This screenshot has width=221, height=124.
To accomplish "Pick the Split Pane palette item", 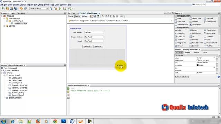I will click(x=209, y=18).
